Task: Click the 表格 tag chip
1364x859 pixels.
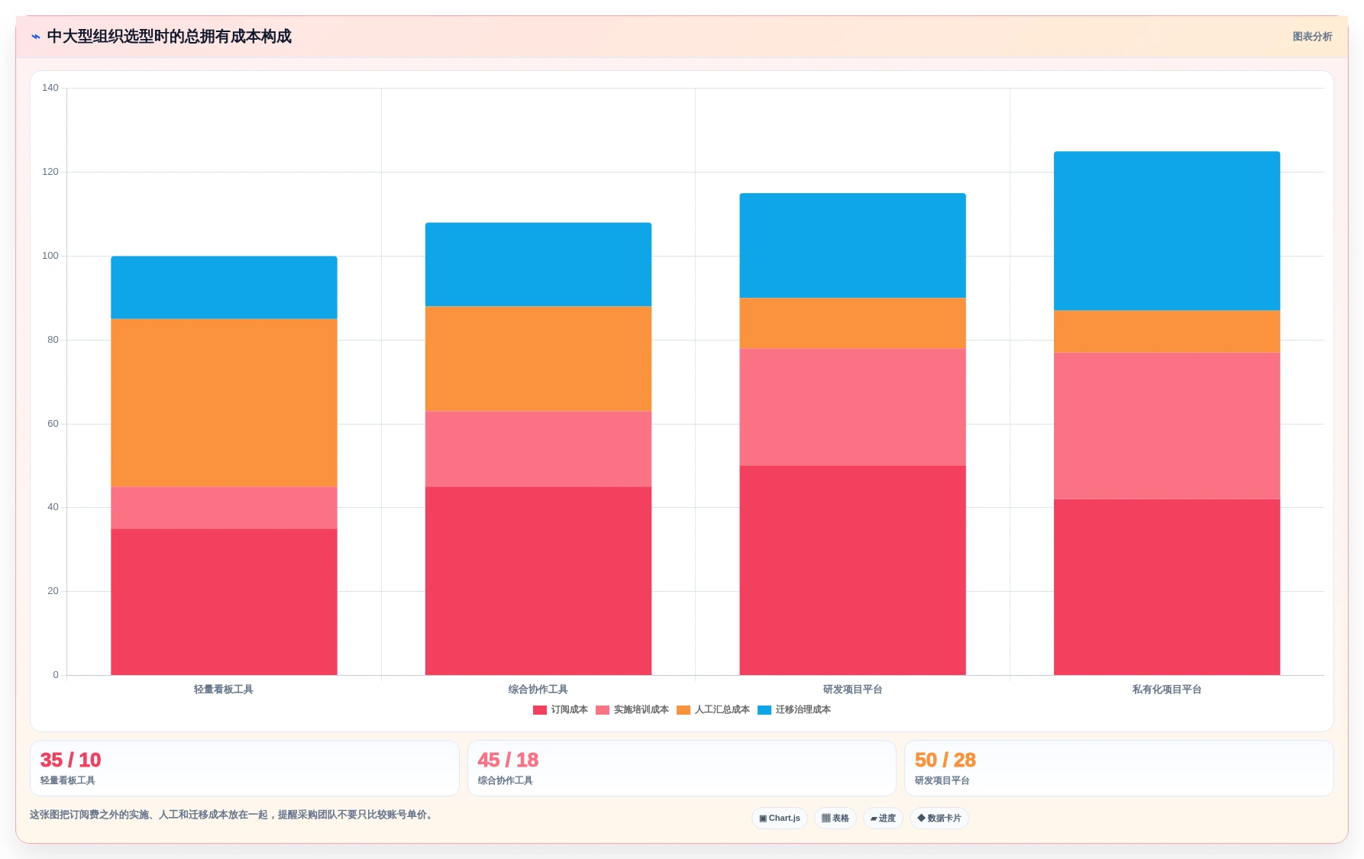Action: click(x=836, y=818)
